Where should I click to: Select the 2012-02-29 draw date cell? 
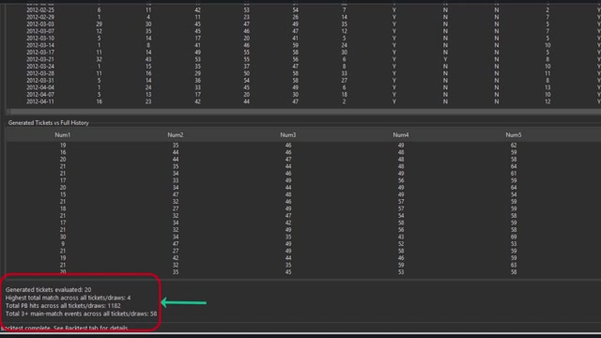40,17
